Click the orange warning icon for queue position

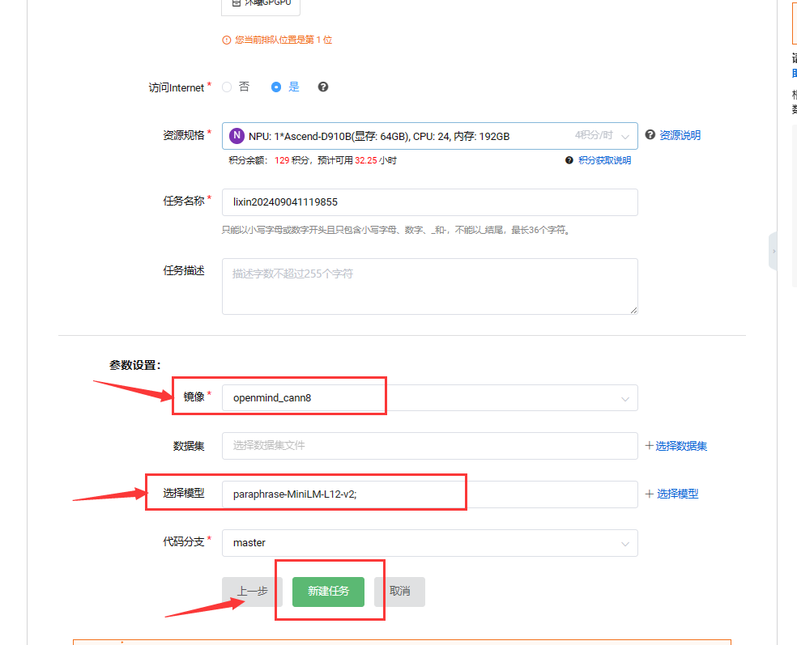pos(227,40)
